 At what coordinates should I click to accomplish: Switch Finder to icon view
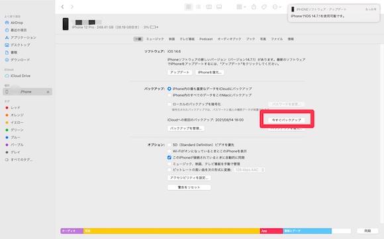pos(188,7)
